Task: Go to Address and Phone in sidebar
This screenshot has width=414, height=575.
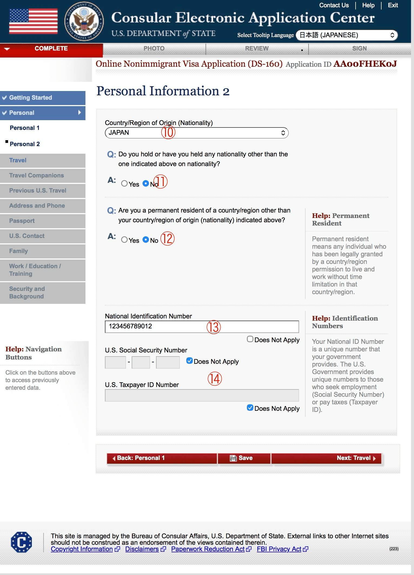Action: [43, 206]
